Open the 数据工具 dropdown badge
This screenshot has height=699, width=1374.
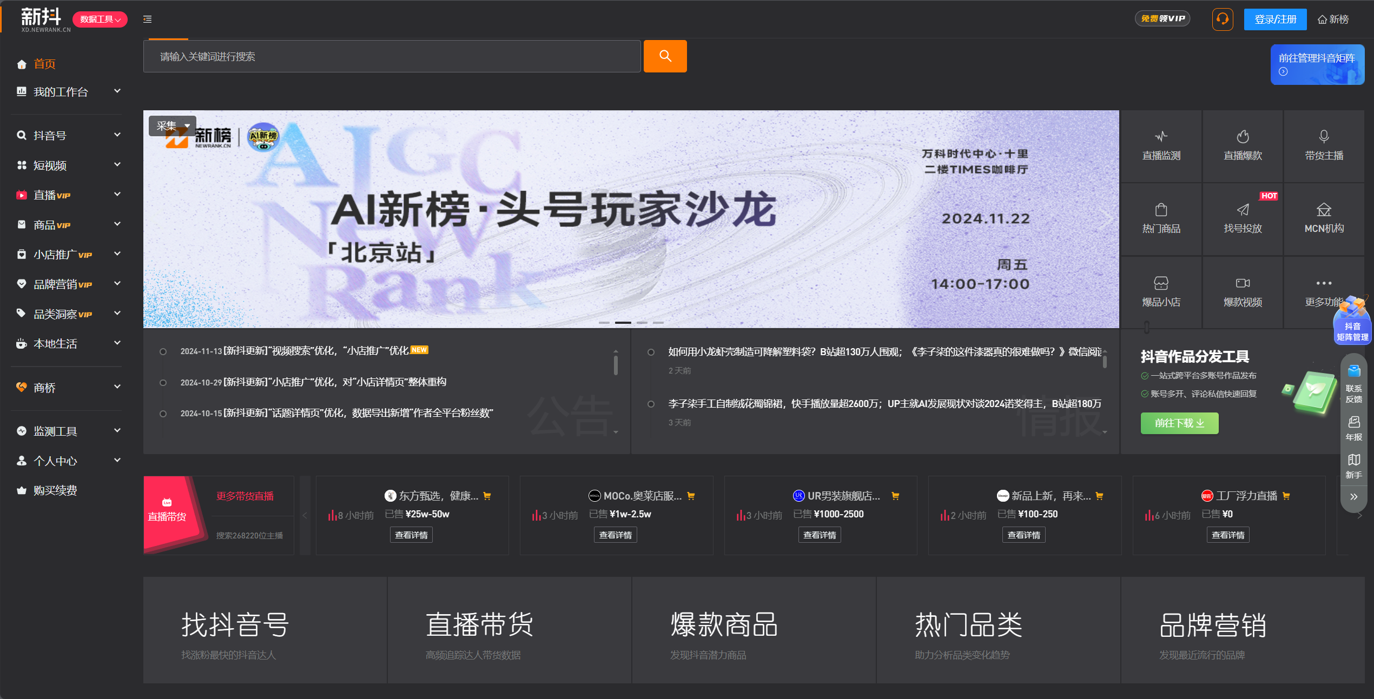100,19
